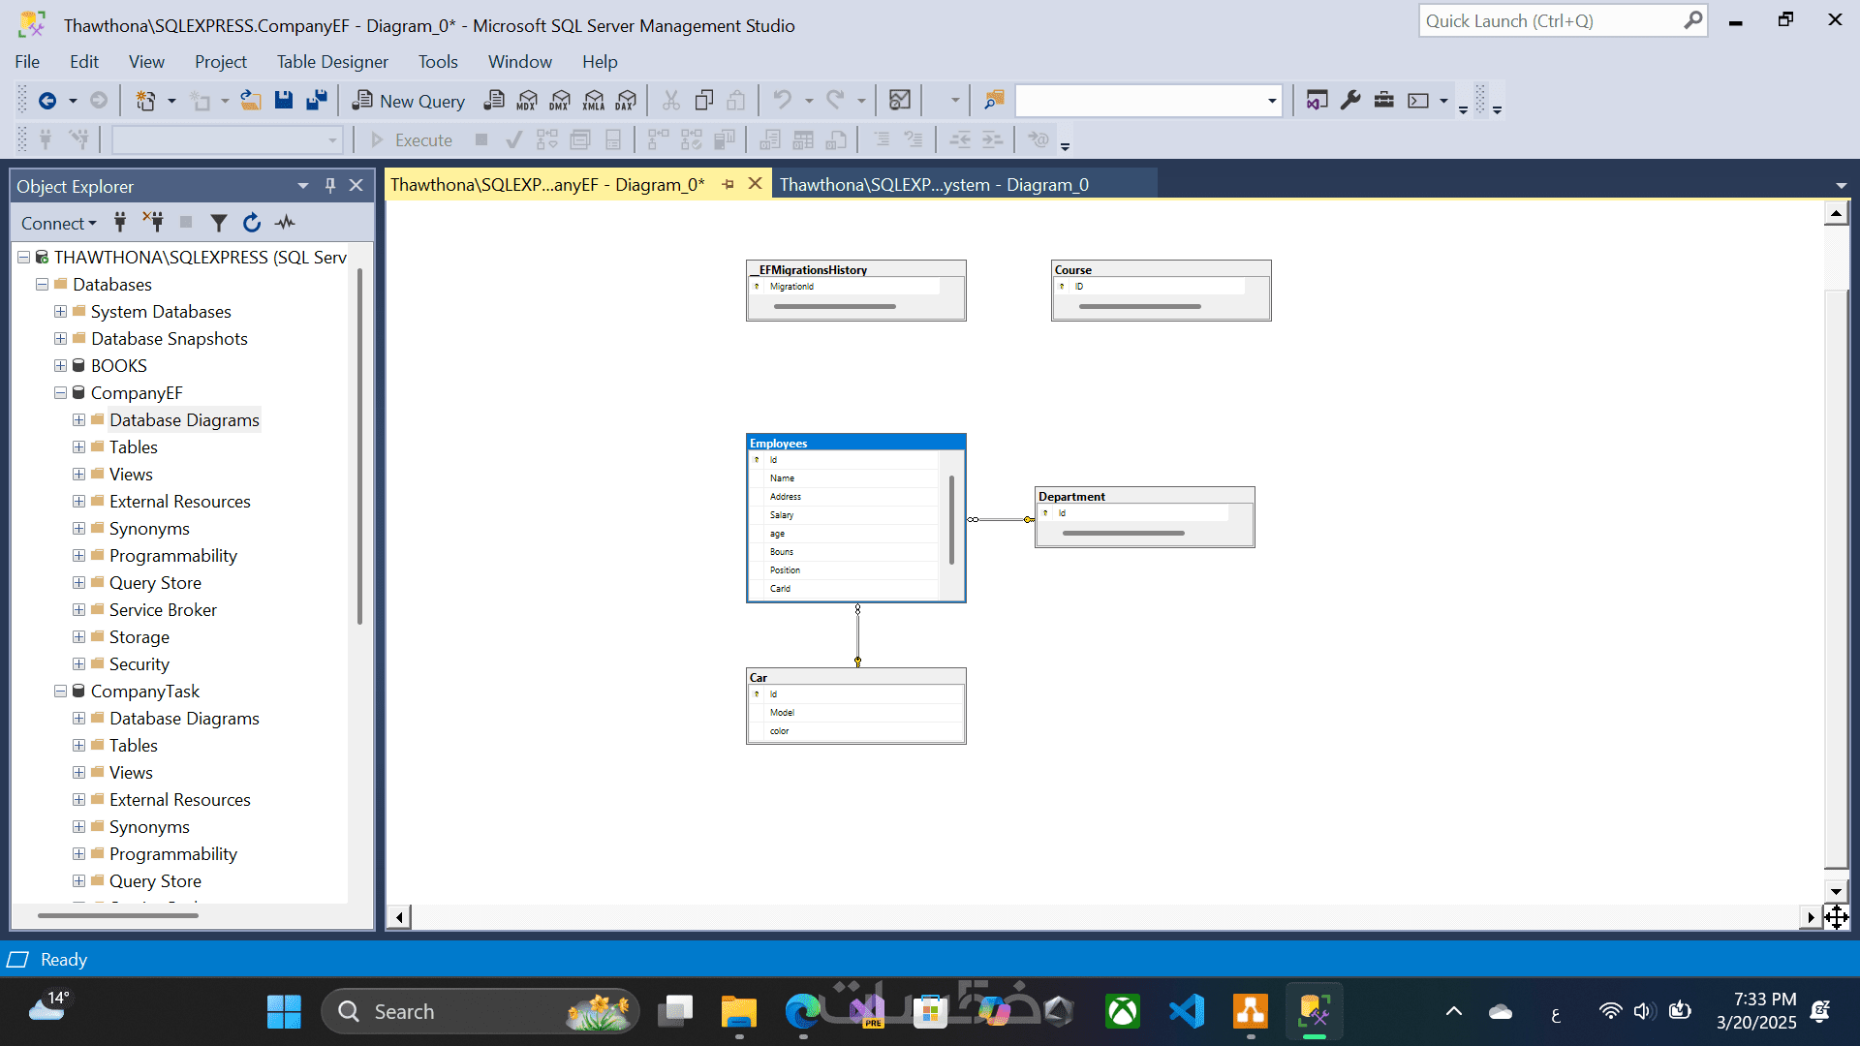Toggle pin on Diagram_0 document tab

[x=728, y=184]
